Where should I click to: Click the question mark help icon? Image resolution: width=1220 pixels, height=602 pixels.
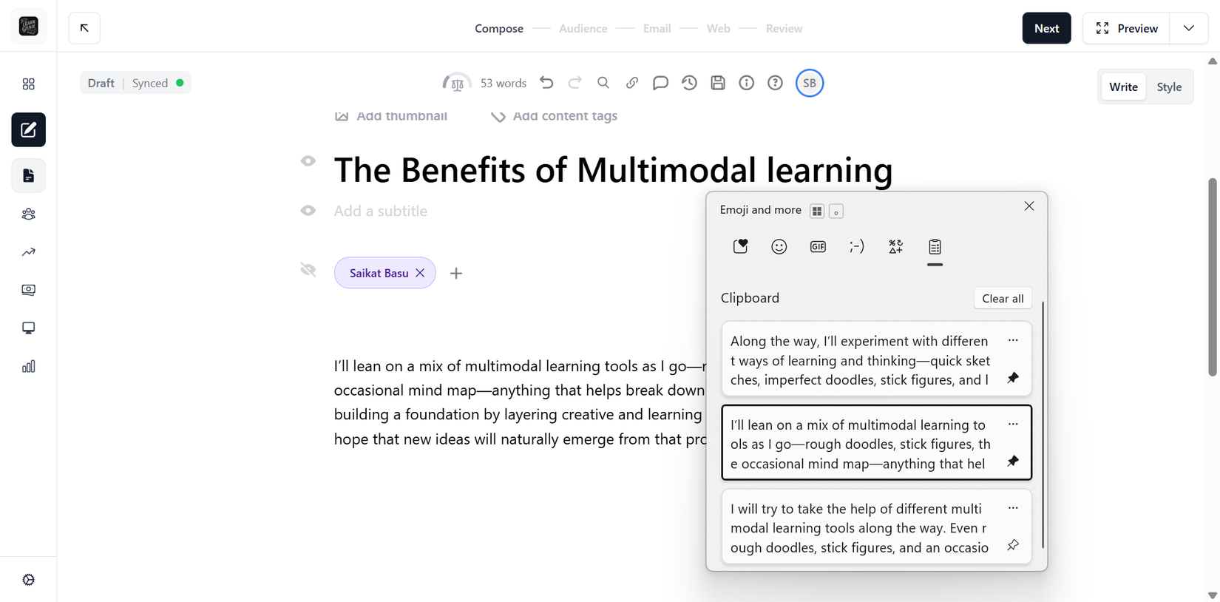775,83
